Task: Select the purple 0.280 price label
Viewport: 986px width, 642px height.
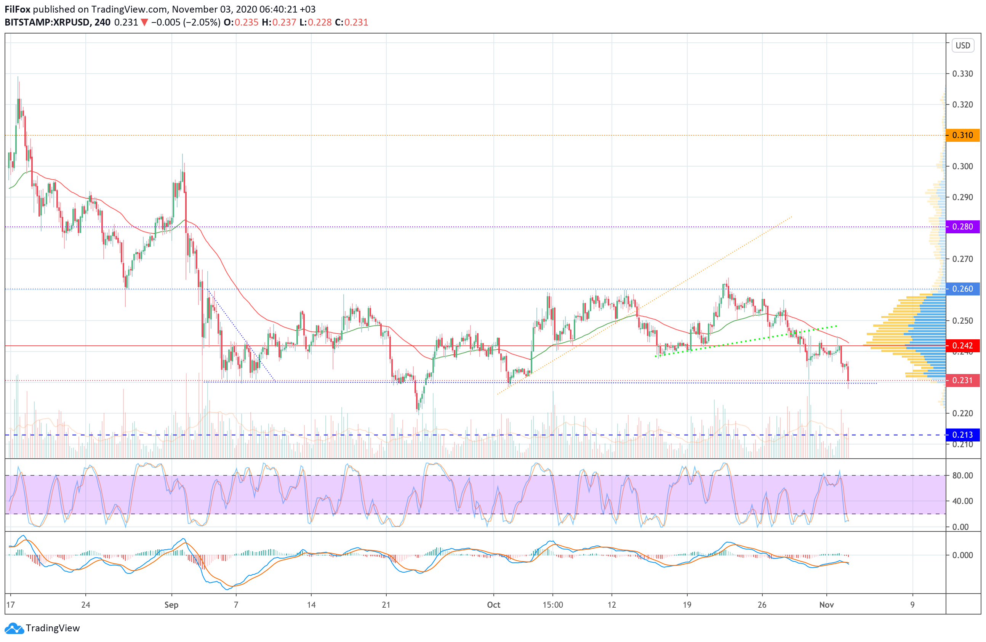Action: (962, 227)
